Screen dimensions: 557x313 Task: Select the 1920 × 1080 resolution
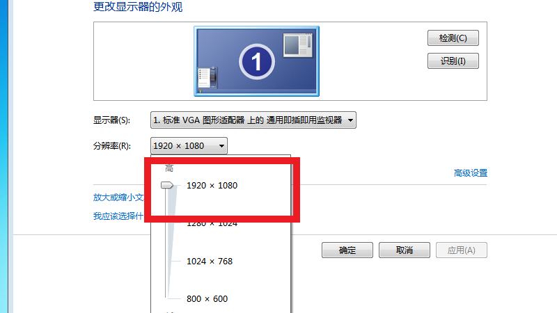tap(212, 186)
